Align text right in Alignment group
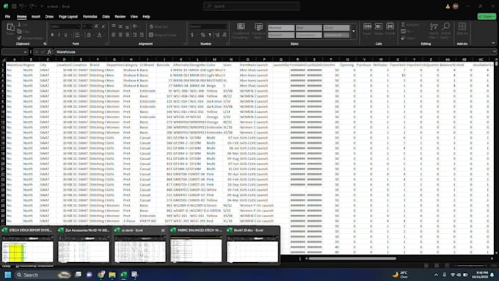This screenshot has width=499, height=281. tap(127, 34)
